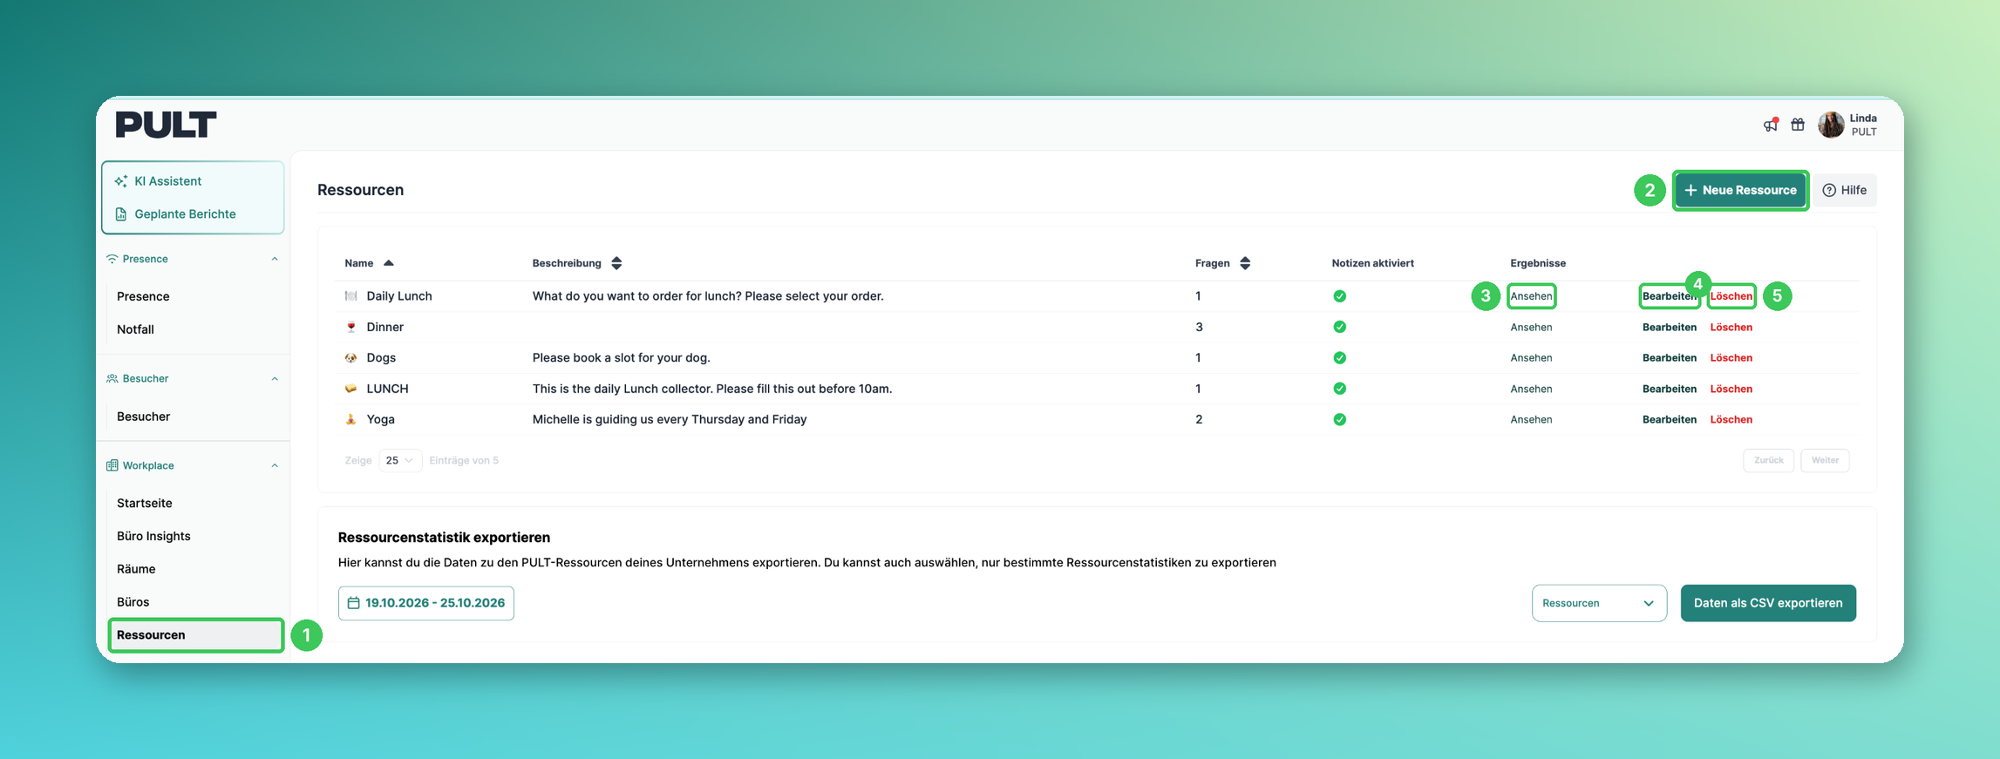Open Startseite in the sidebar
Viewport: 2000px width, 759px height.
145,503
